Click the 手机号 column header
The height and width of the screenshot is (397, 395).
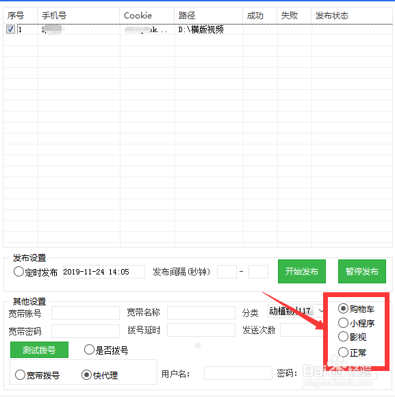coord(78,16)
